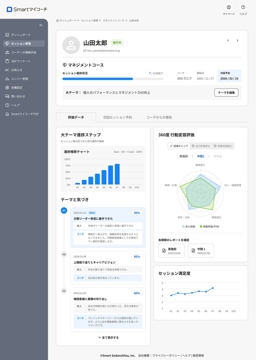Click ダッシュボード sidebar icon
Image resolution: width=256 pixels, height=360 pixels.
coord(7,35)
